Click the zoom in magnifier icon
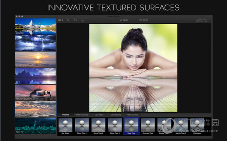227x141 pixels. coord(68,20)
